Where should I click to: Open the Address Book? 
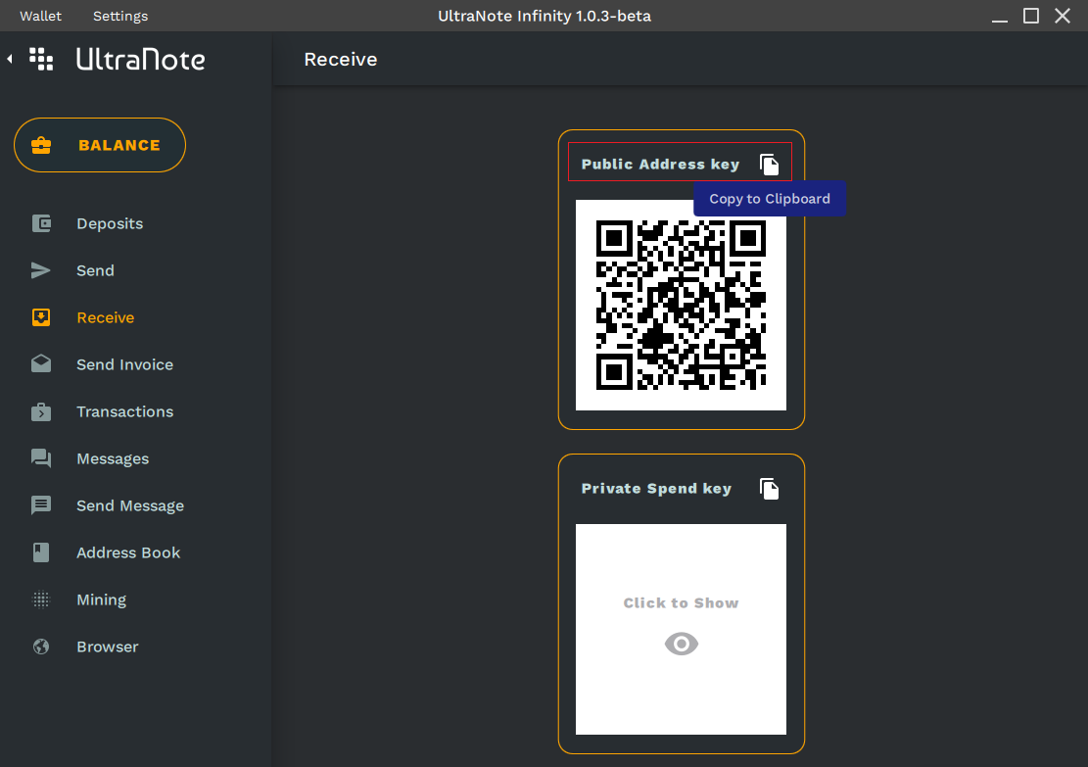[x=128, y=552]
